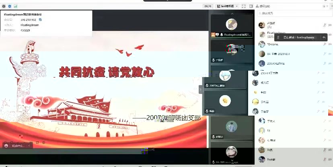Click pink-haired avatar in member list

coord(262,140)
